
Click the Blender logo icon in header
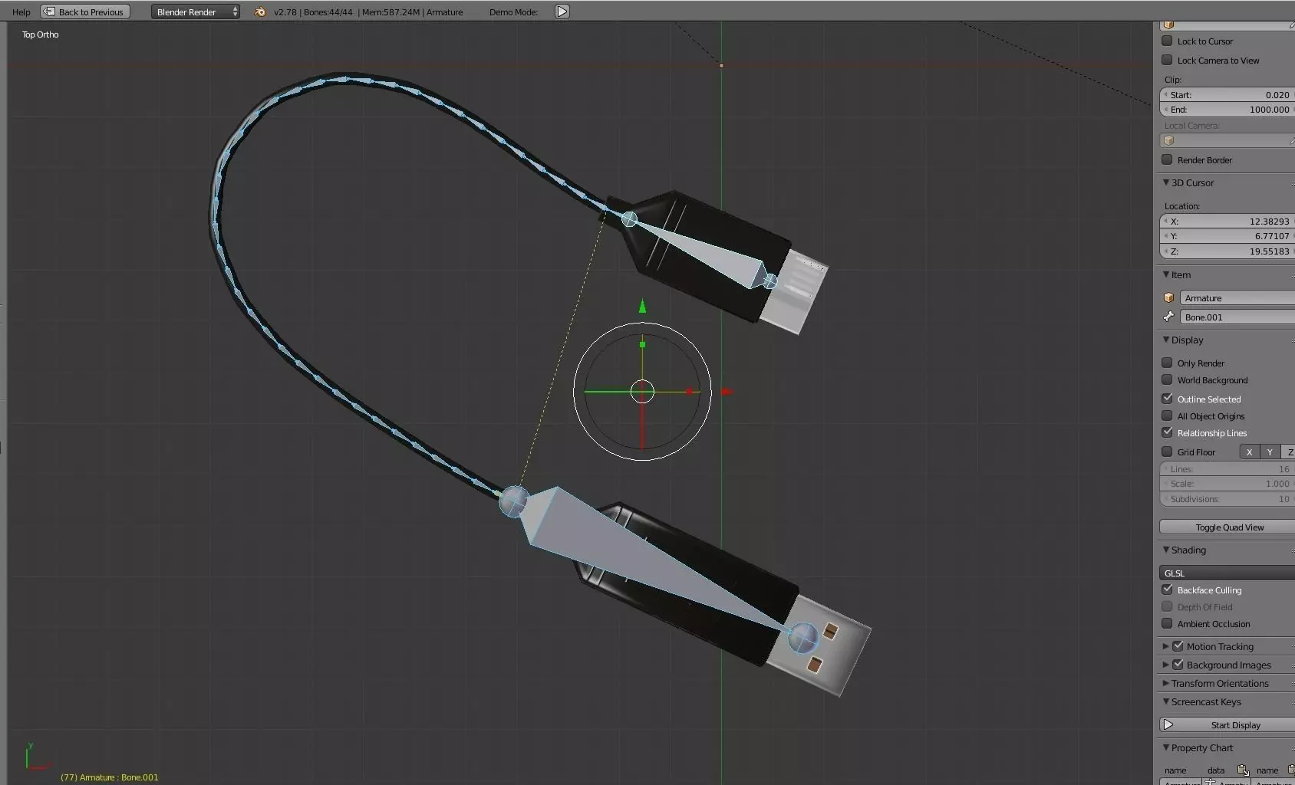pos(260,11)
